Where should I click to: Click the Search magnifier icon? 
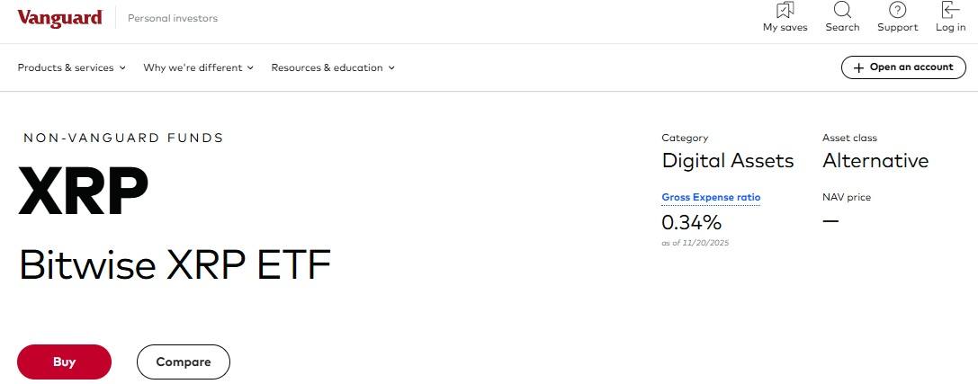click(842, 11)
